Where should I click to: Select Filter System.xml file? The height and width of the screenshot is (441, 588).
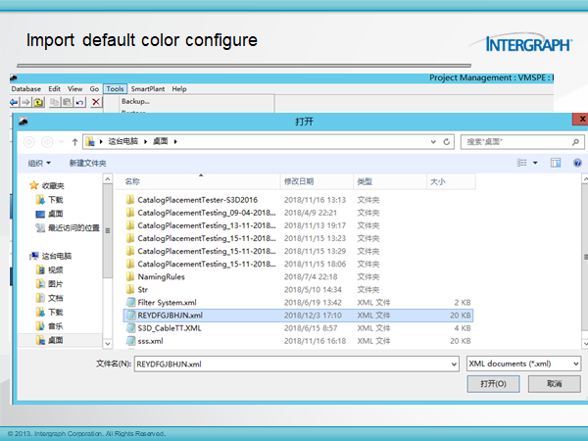point(162,302)
